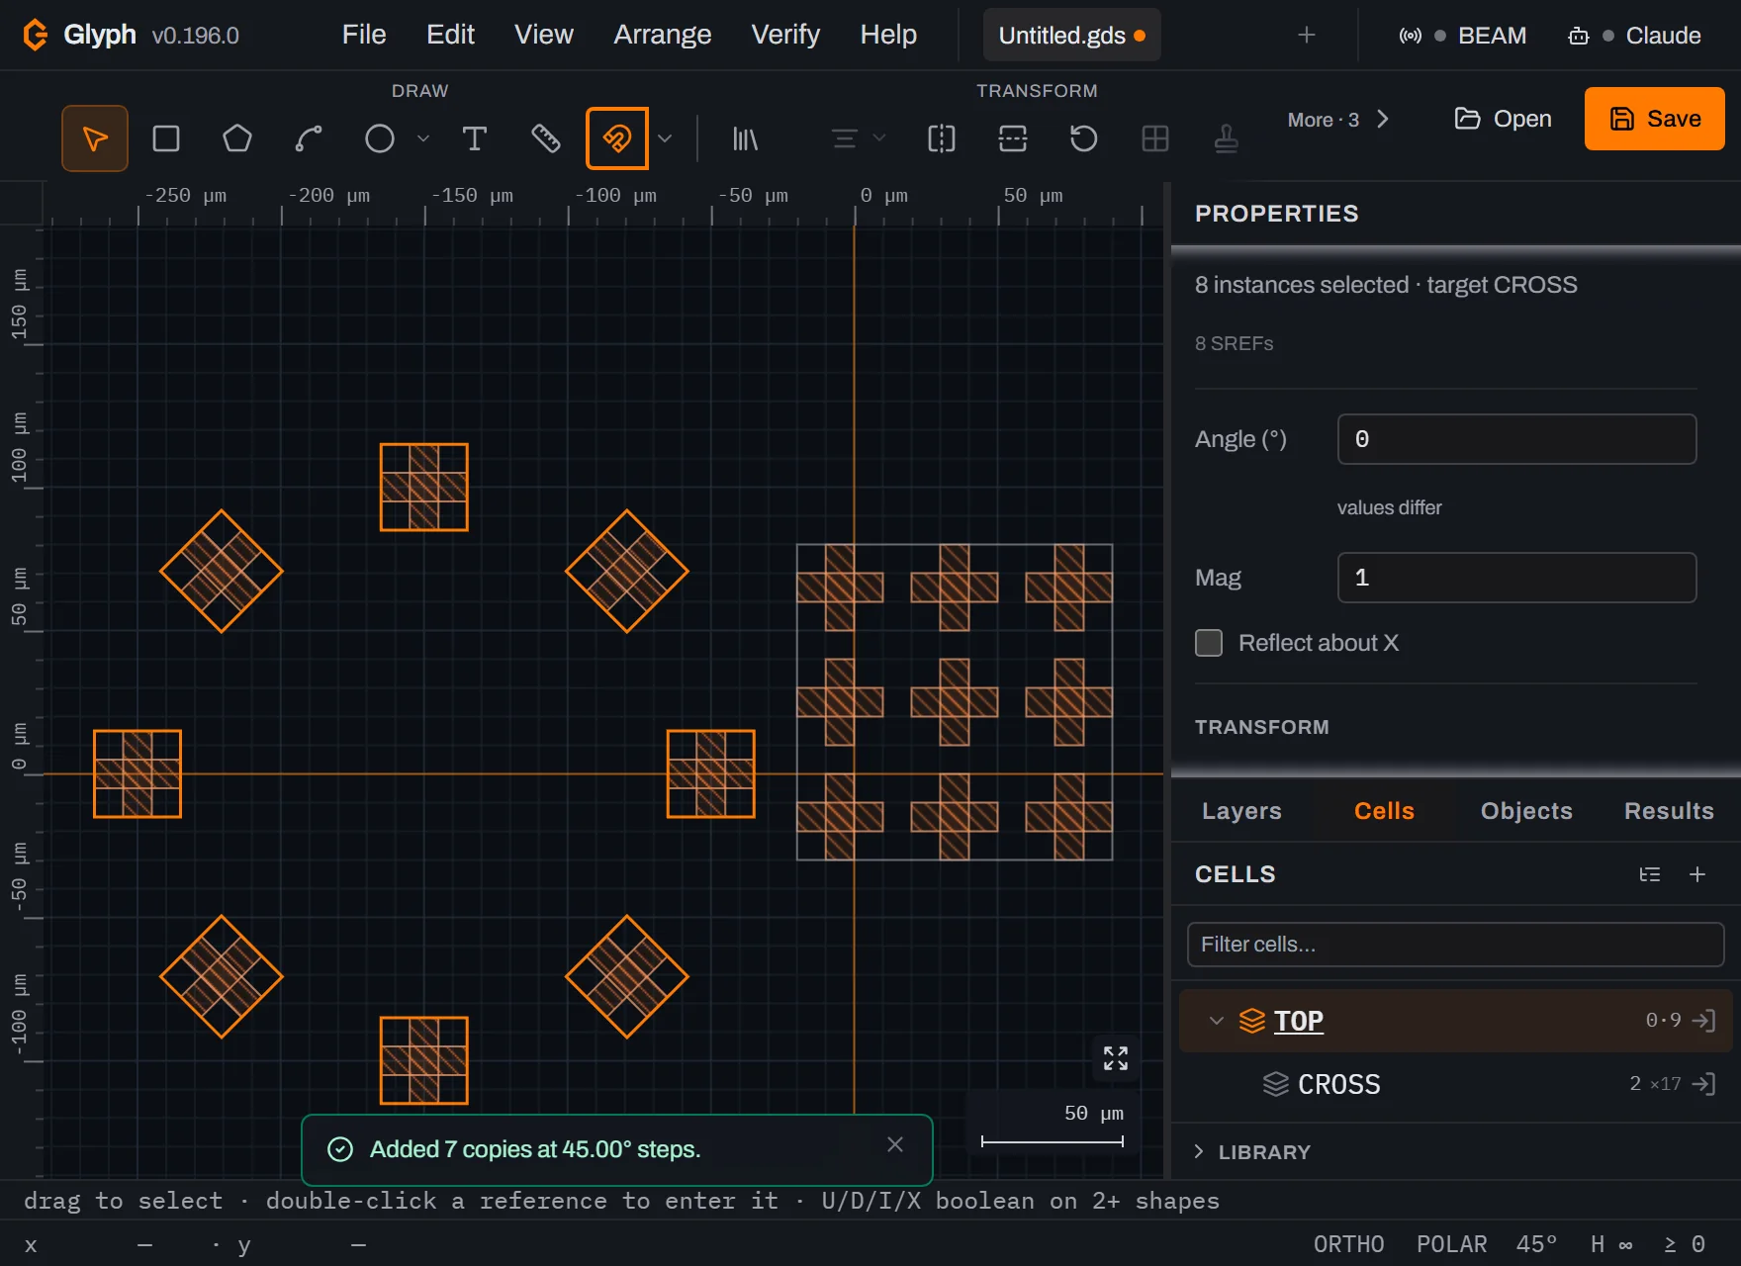Toggle Reflect about X checkbox
This screenshot has height=1266, width=1741.
pos(1209,643)
